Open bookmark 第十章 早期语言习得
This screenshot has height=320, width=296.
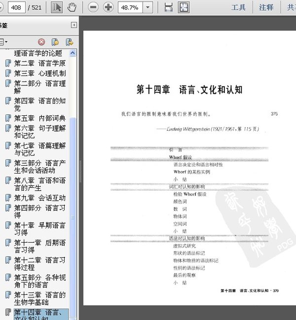[40, 229]
